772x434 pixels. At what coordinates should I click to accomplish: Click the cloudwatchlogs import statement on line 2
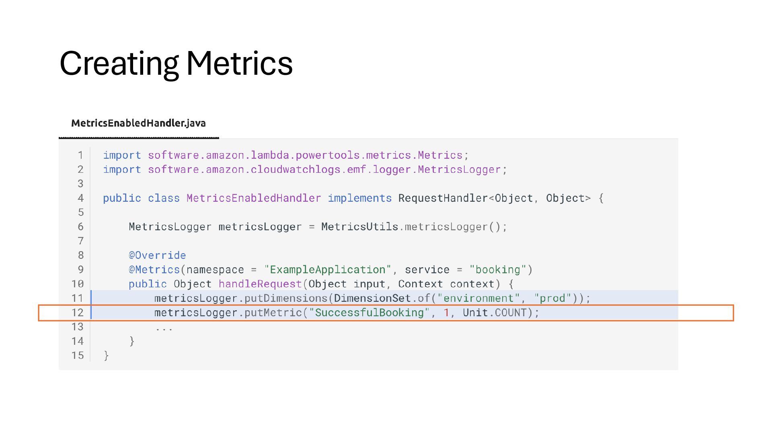point(305,170)
